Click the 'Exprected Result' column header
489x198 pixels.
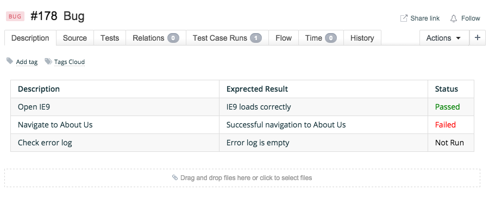tap(323, 89)
